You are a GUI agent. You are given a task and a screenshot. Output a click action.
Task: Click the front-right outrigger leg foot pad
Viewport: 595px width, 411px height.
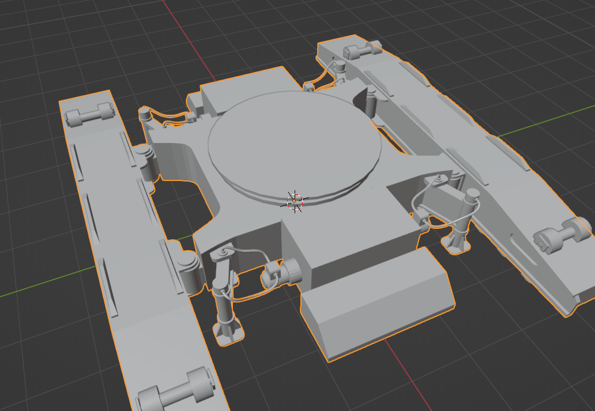[457, 243]
